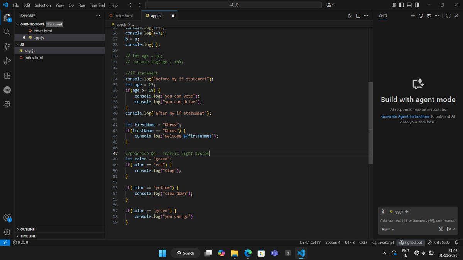Open chat settings via the gear icon
Screen dimensions: 463x260
coord(428,15)
